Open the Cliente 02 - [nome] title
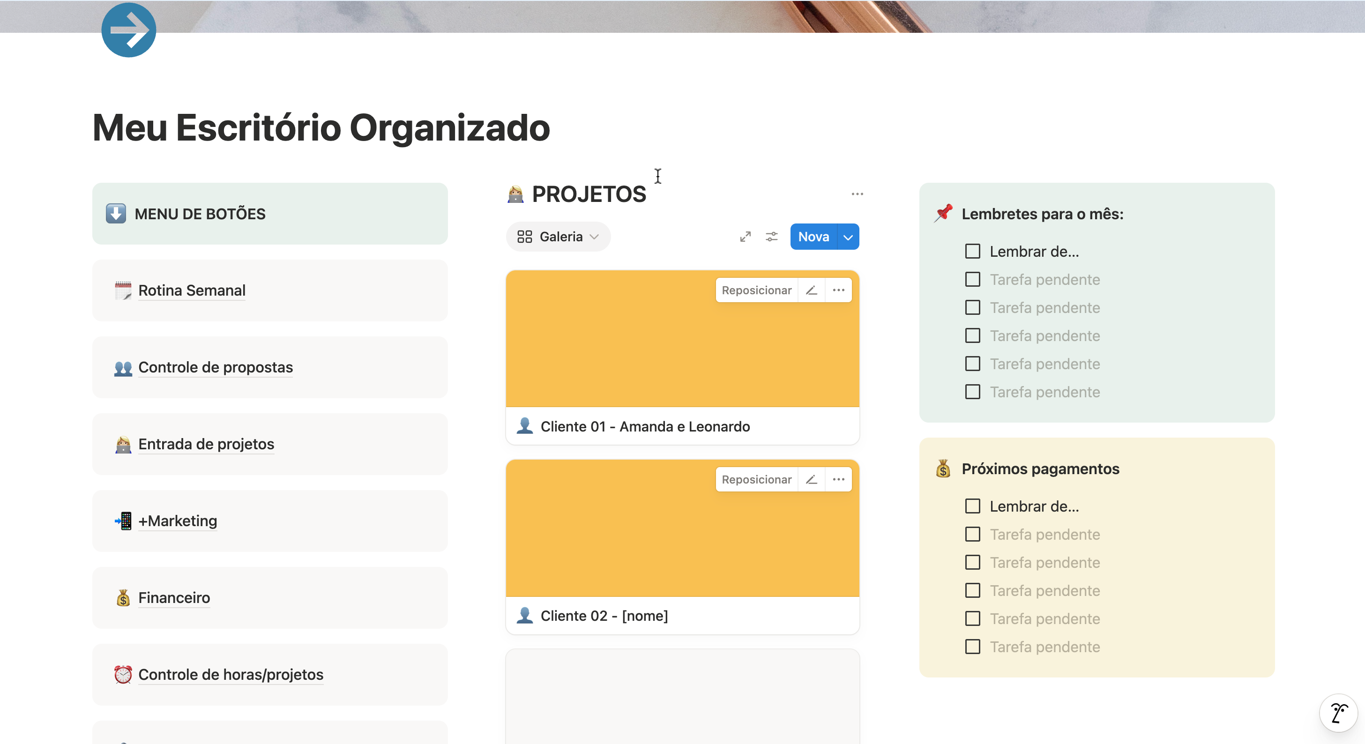Image resolution: width=1365 pixels, height=744 pixels. tap(604, 615)
